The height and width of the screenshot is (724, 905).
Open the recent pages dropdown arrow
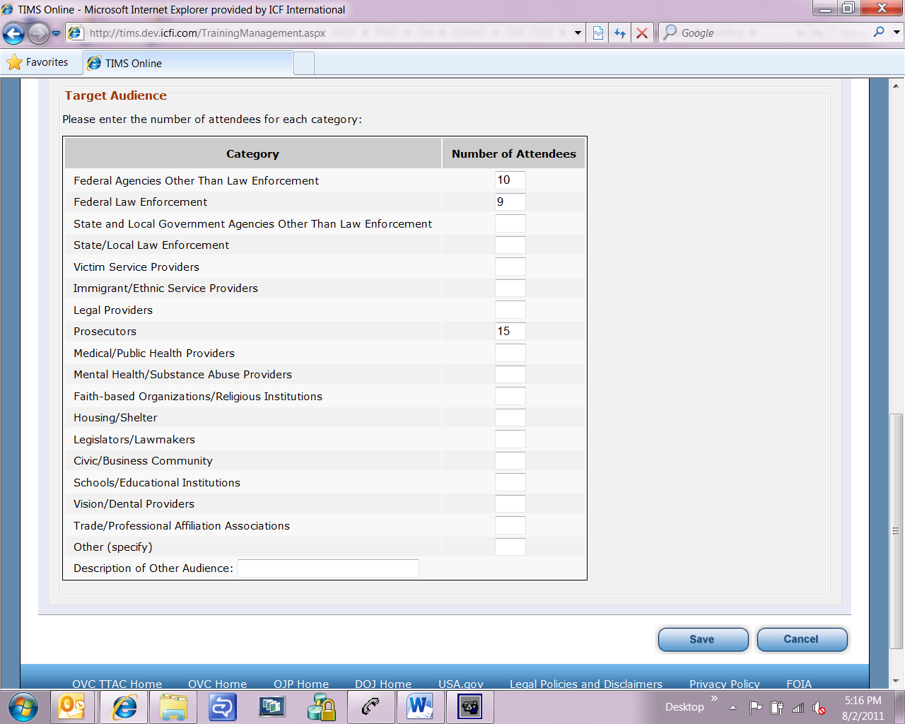coord(57,33)
